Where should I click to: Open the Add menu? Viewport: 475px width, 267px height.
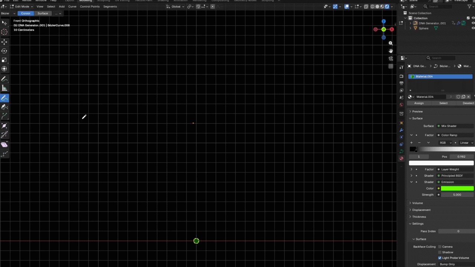pyautogui.click(x=62, y=6)
